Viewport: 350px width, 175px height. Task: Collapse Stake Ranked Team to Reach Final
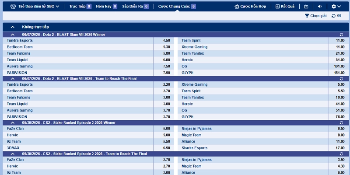pyautogui.click(x=13, y=154)
